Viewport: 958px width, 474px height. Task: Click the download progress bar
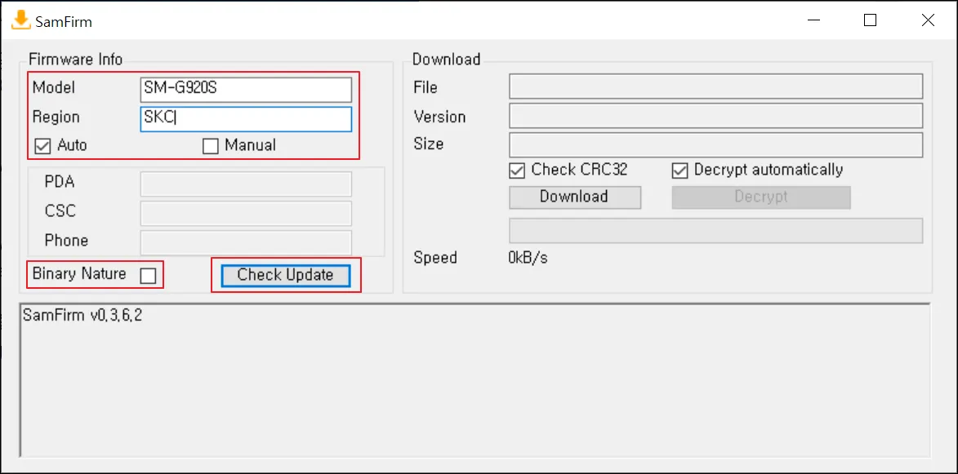pos(715,231)
